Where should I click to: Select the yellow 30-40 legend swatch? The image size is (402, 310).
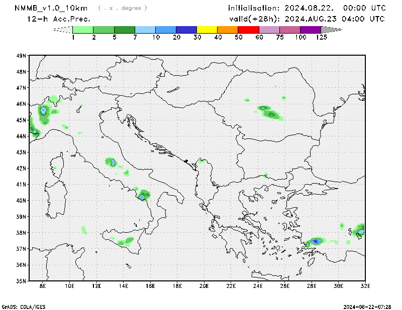[x=208, y=30]
